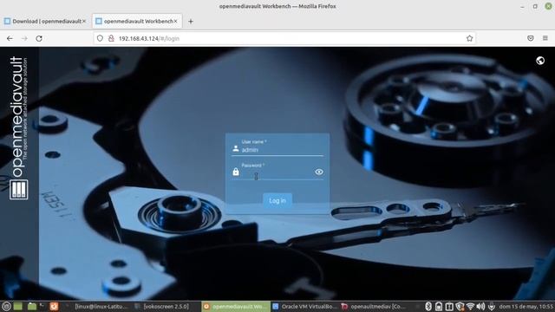Open the language selector globe icon

(x=540, y=61)
